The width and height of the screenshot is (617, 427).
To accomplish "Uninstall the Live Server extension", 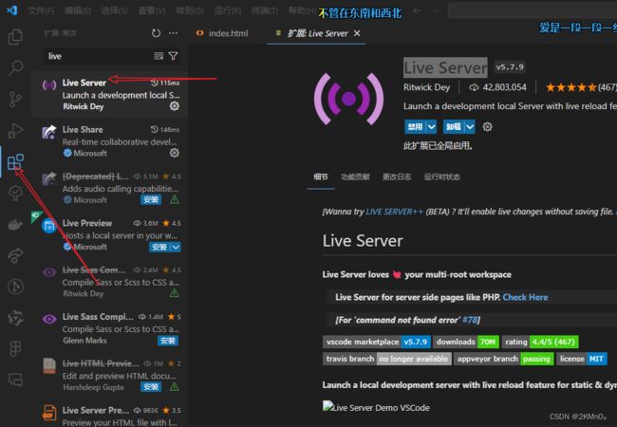I will [454, 126].
